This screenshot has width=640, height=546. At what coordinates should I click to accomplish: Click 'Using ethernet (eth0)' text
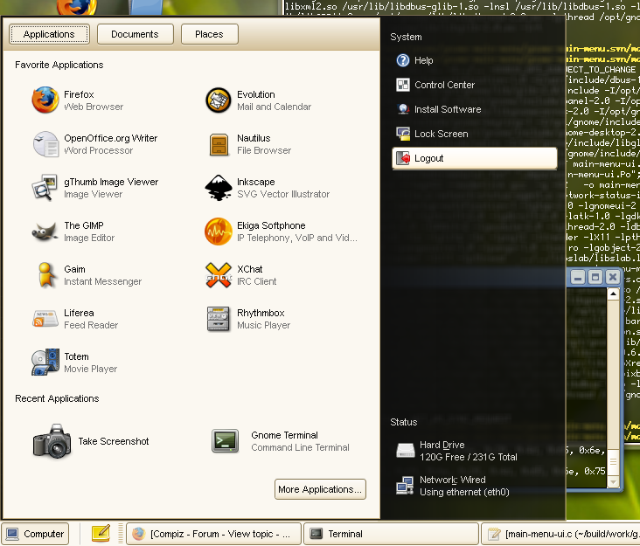tap(464, 492)
